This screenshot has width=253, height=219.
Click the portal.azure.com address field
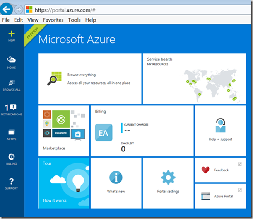139,10
